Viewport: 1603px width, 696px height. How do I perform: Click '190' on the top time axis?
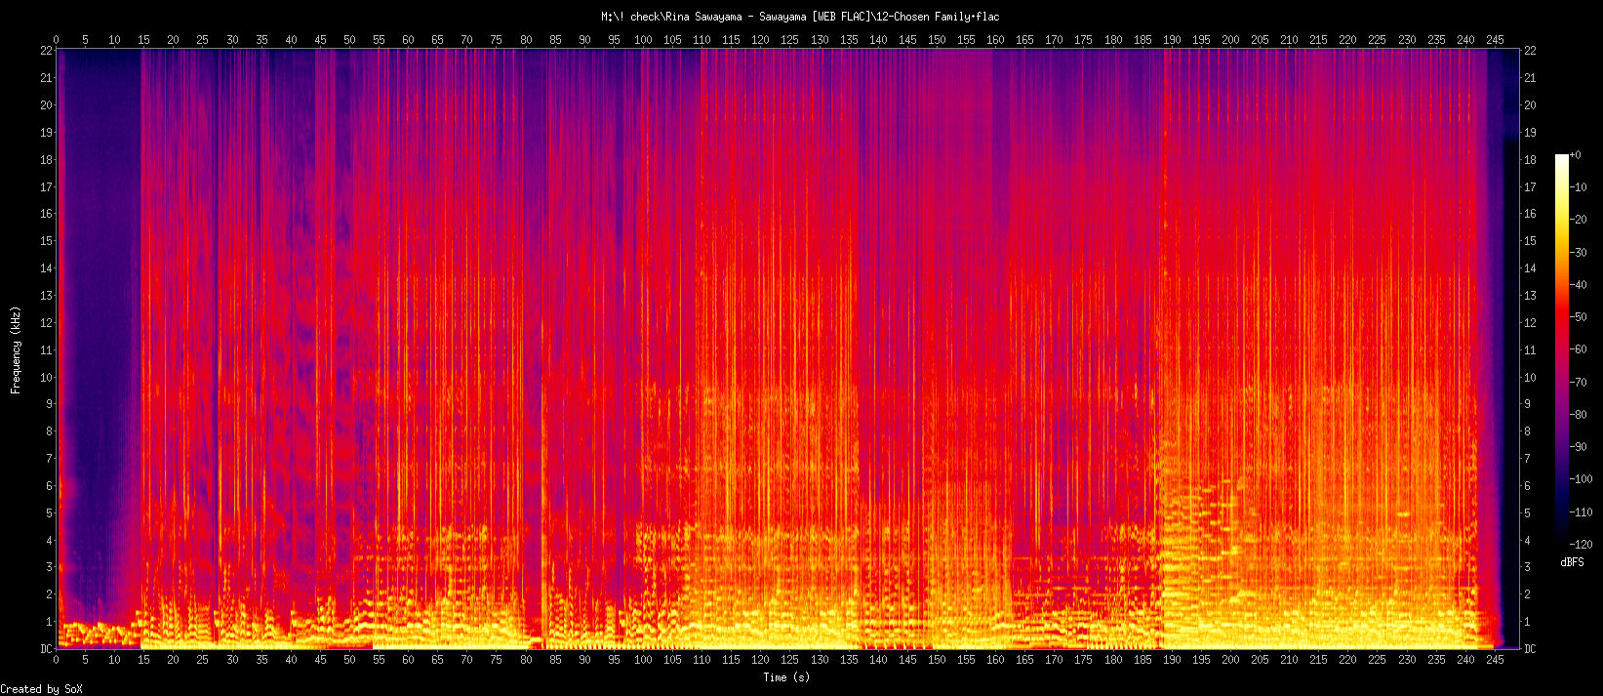pyautogui.click(x=1172, y=40)
